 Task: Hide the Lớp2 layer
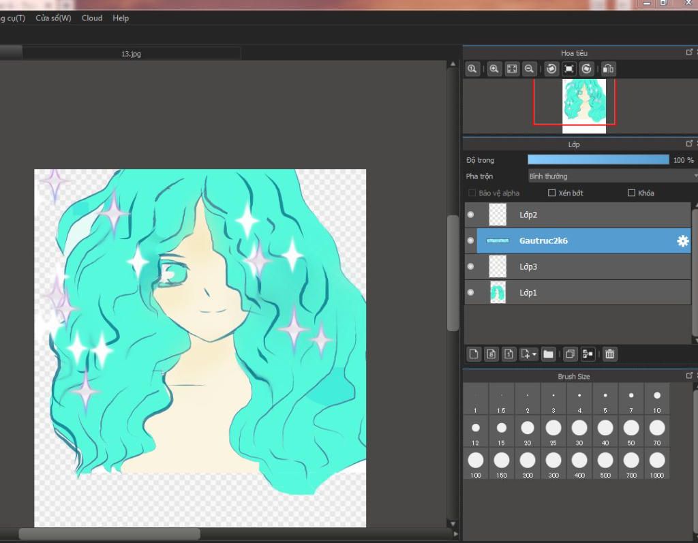click(470, 215)
